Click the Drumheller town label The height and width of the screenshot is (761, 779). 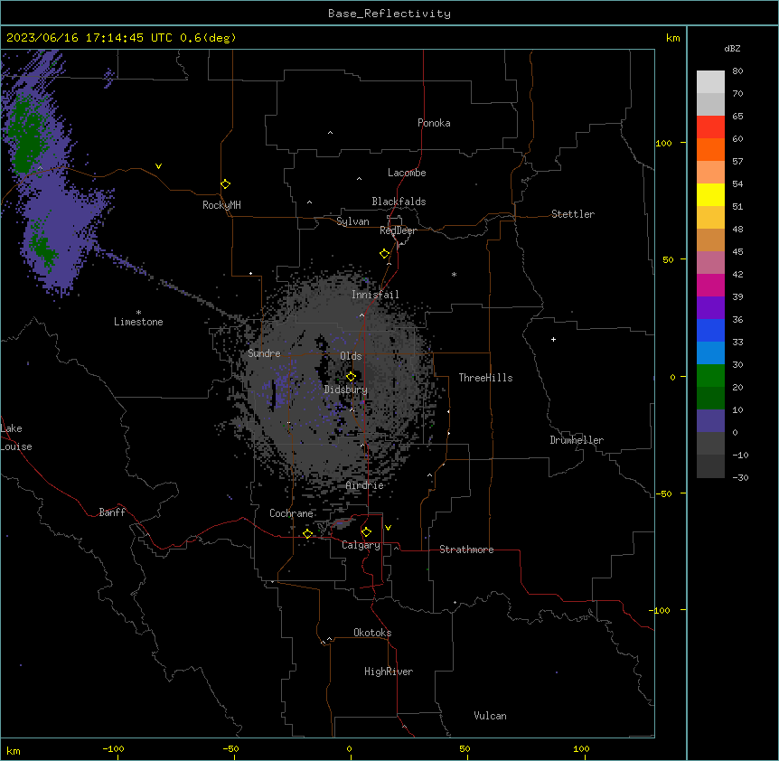click(577, 440)
